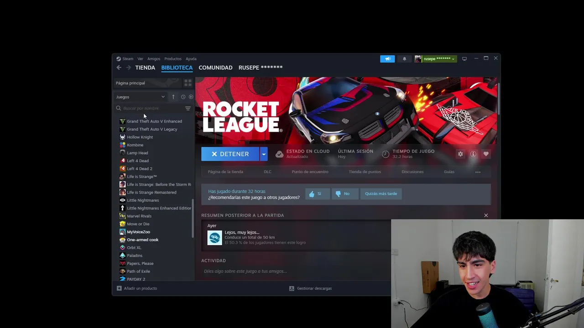Image resolution: width=584 pixels, height=328 pixels.
Task: Open Tienda de puntos link
Action: click(365, 172)
